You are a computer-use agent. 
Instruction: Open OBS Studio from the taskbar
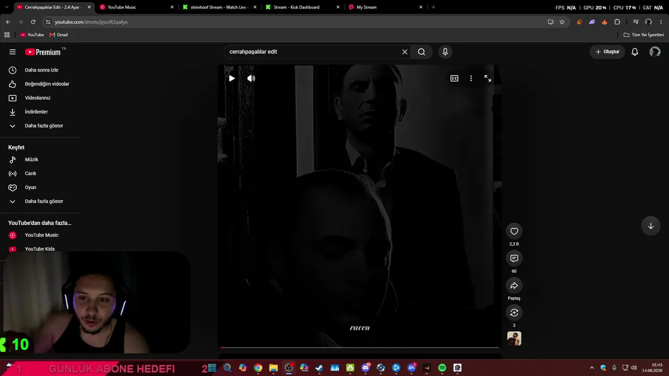click(289, 368)
